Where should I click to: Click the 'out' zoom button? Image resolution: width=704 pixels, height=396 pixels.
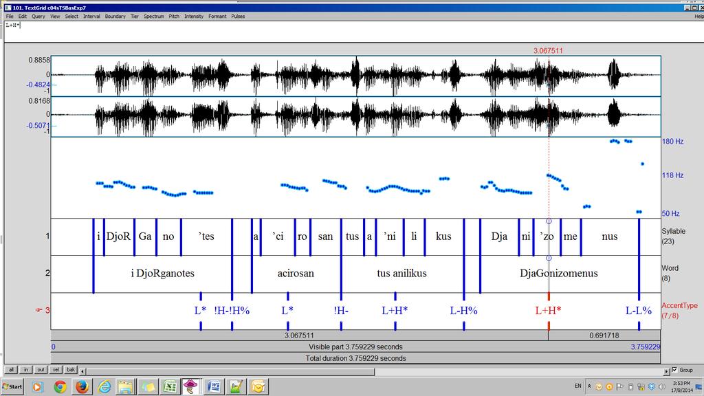click(41, 370)
